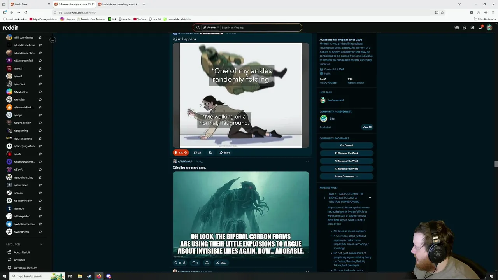Open File Explorer from the taskbar
The image size is (498, 280).
tap(80, 276)
